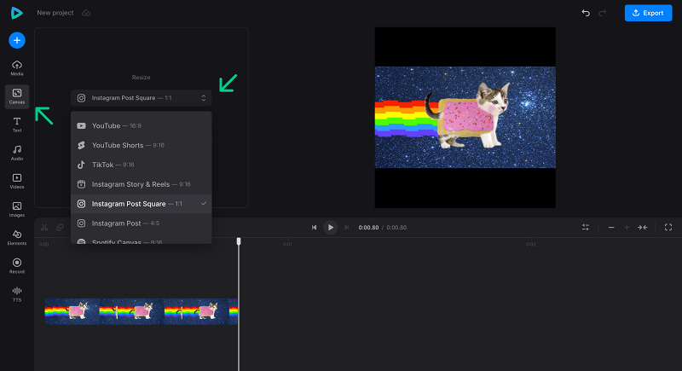Open the Images library
The image size is (682, 371).
coord(17,209)
